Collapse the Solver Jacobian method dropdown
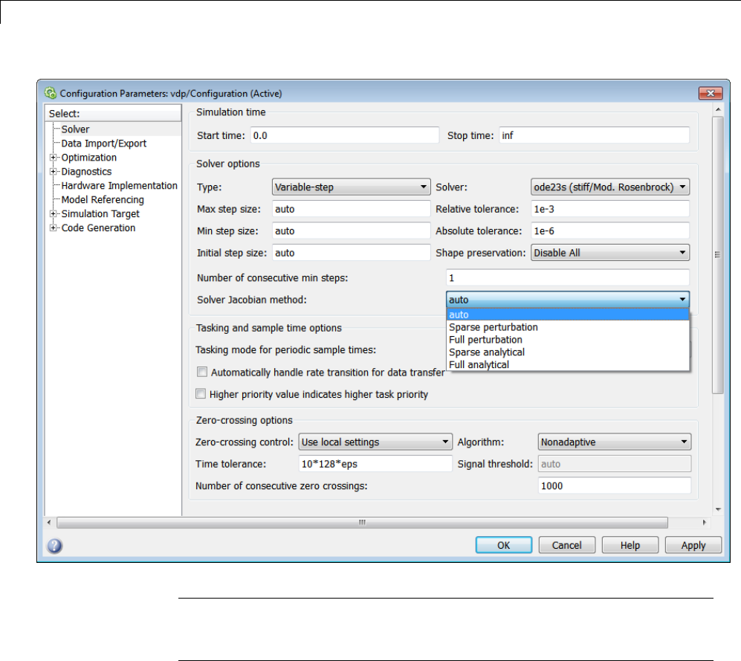This screenshot has height=661, width=741. click(568, 300)
